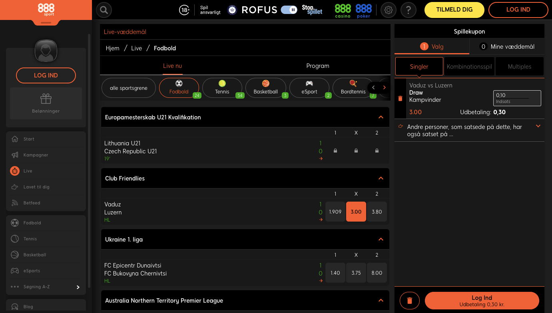Go to 888 casino
Image resolution: width=552 pixels, height=313 pixels.
[x=343, y=10]
